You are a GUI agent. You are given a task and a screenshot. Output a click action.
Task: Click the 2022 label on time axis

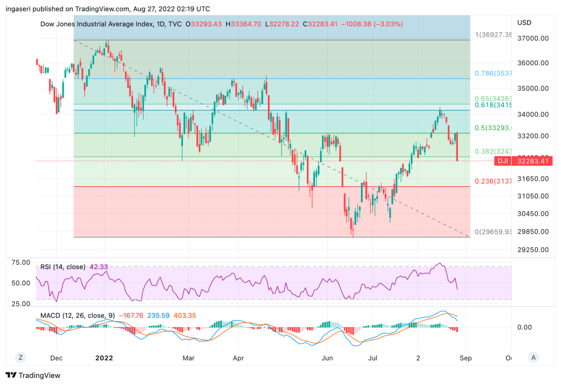(104, 358)
